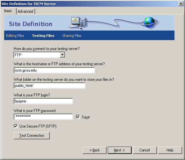Go to Sharing Files step
185x160 pixels.
[x=72, y=36]
